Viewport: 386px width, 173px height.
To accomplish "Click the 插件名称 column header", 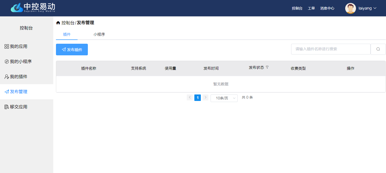I will [x=89, y=68].
